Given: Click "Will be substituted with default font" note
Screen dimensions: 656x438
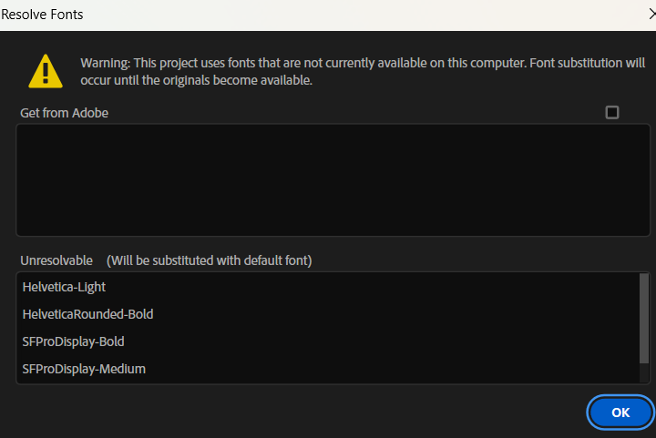Looking at the screenshot, I should pyautogui.click(x=210, y=260).
